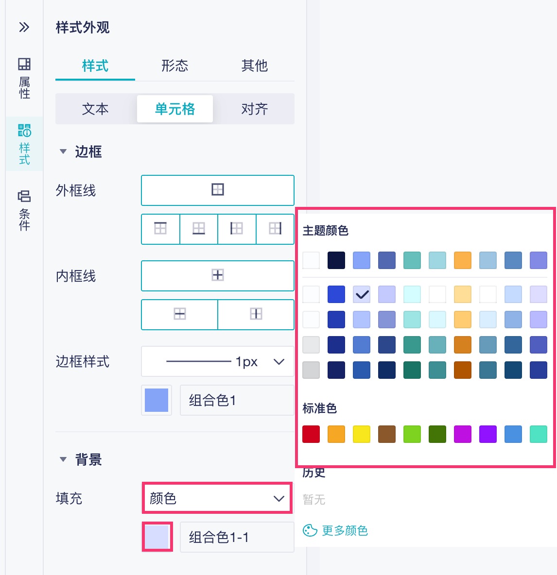Viewport: 557px width, 575px height.
Task: Collapse the panel with double-arrow icon
Action: click(24, 27)
